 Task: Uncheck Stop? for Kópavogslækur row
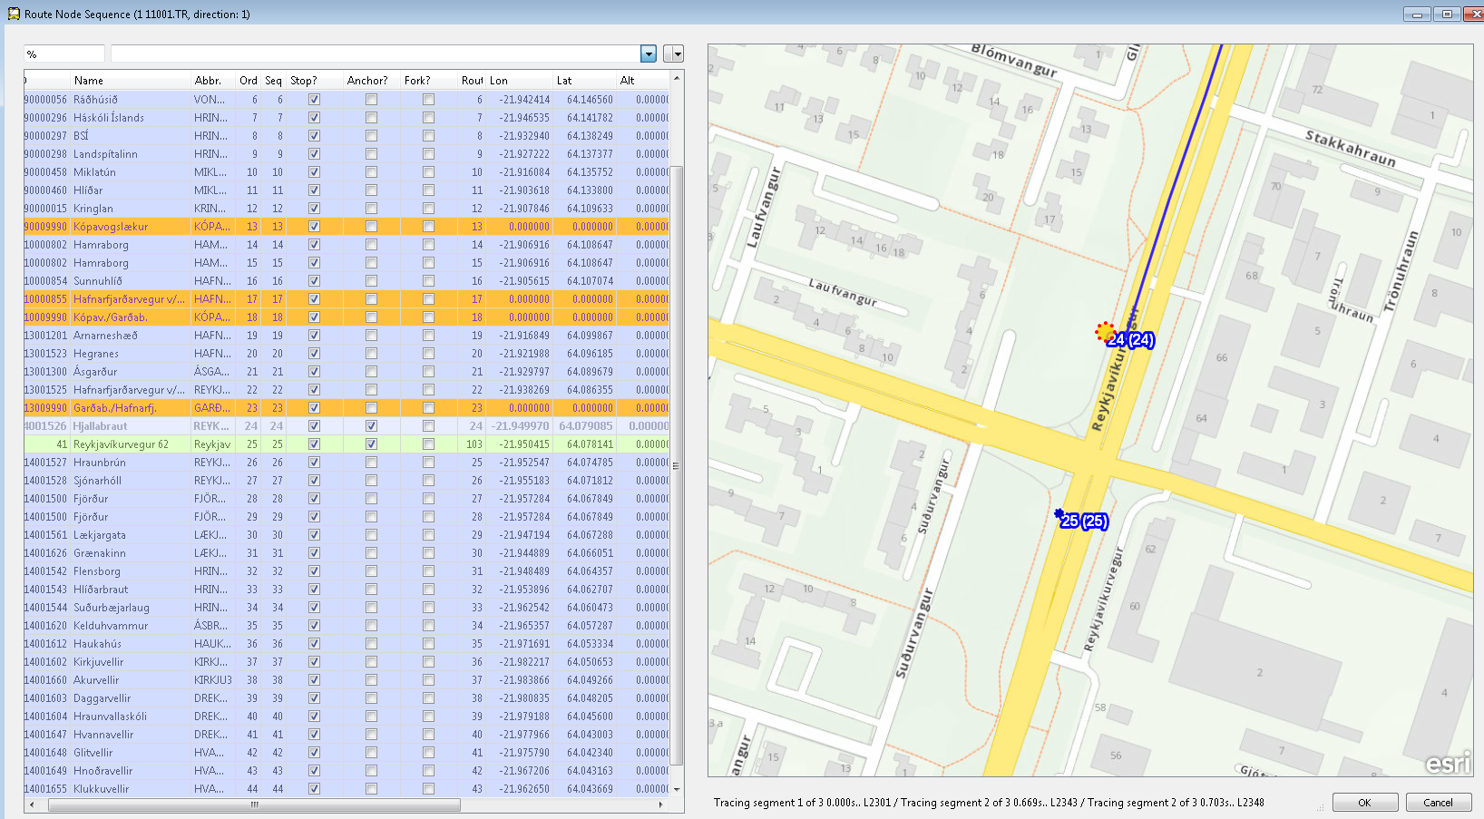[x=314, y=227]
